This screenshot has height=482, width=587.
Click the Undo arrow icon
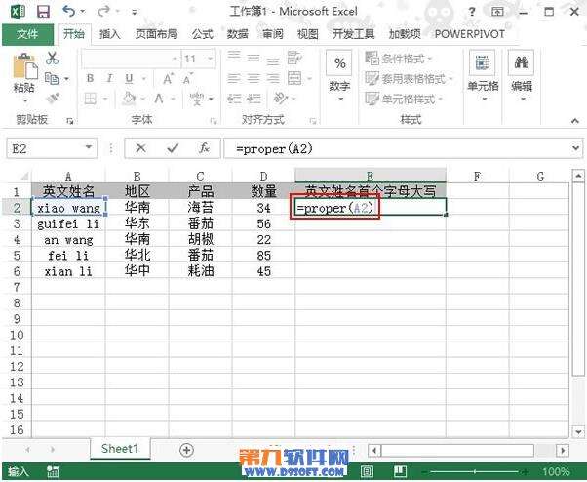pos(69,12)
